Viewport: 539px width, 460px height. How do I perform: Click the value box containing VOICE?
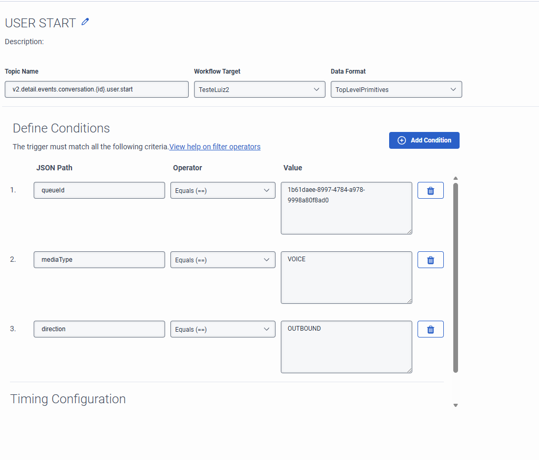tap(346, 277)
